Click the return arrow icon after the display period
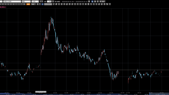 click(89, 2)
